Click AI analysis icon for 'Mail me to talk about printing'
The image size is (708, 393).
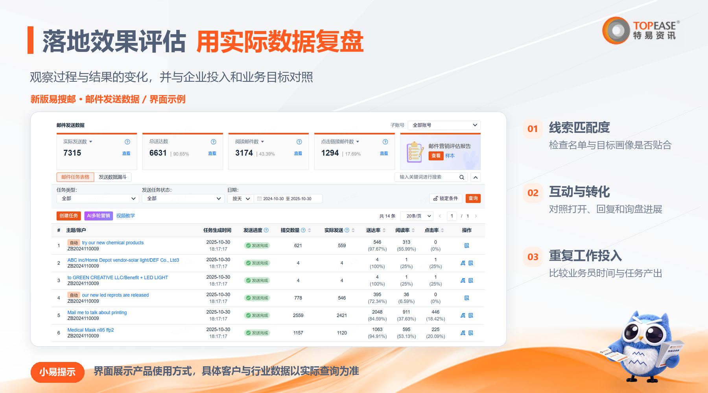click(x=463, y=316)
